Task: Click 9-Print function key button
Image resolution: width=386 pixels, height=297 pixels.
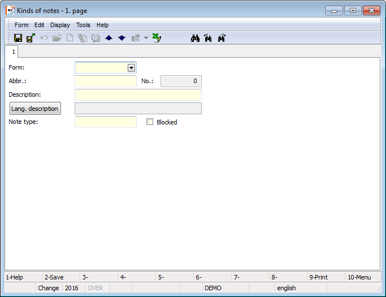Action: tap(326, 277)
